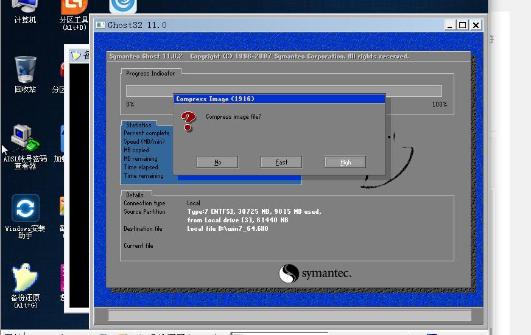Image resolution: width=531 pixels, height=335 pixels.
Task: Choose No for image compression
Action: point(217,162)
